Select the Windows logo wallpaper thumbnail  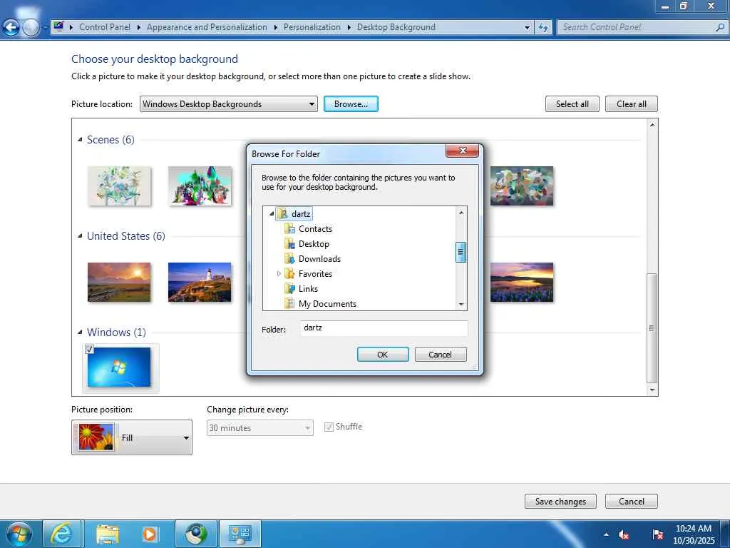coord(119,367)
